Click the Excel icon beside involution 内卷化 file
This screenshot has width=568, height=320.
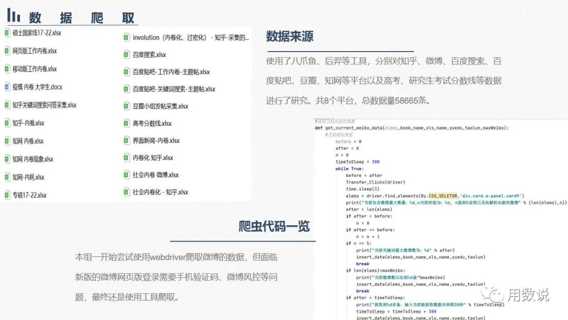(x=126, y=37)
